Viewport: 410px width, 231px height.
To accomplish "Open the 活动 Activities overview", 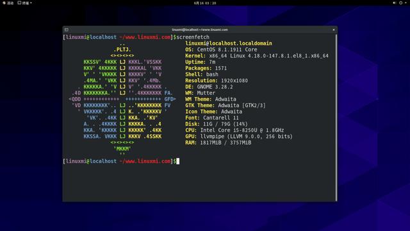I will click(x=8, y=3).
